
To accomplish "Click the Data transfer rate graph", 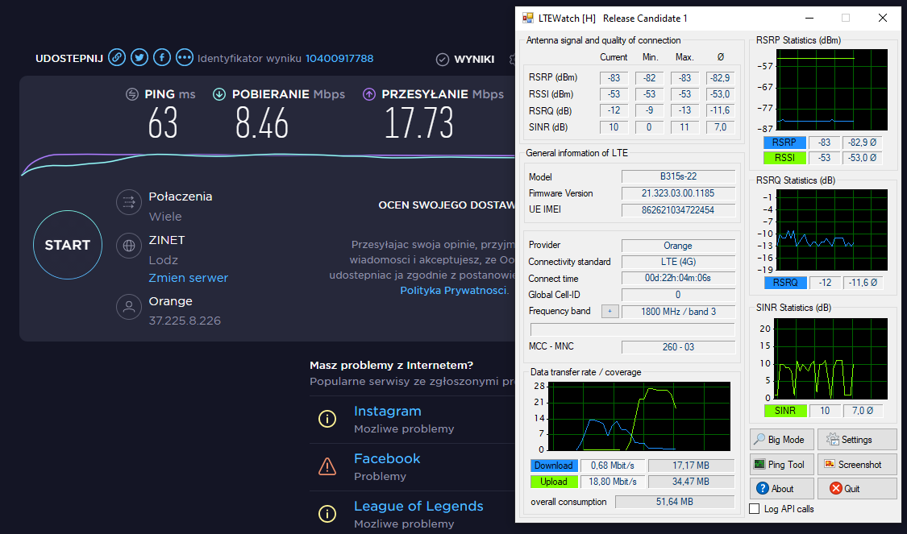I will pos(639,416).
